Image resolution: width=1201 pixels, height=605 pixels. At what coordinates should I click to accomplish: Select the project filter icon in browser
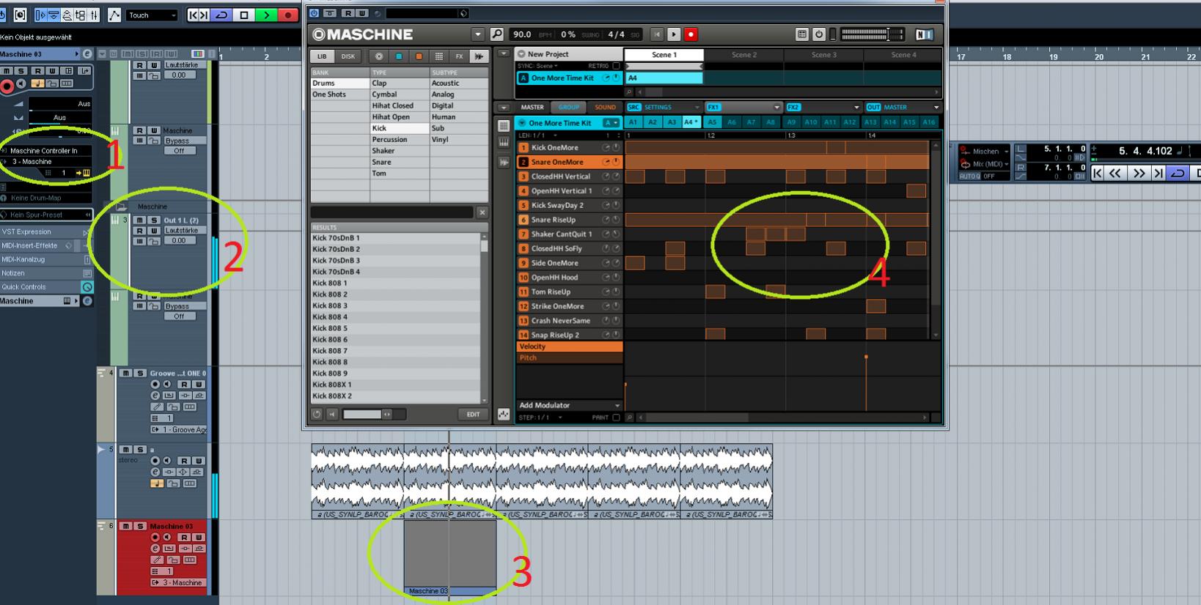tap(379, 56)
